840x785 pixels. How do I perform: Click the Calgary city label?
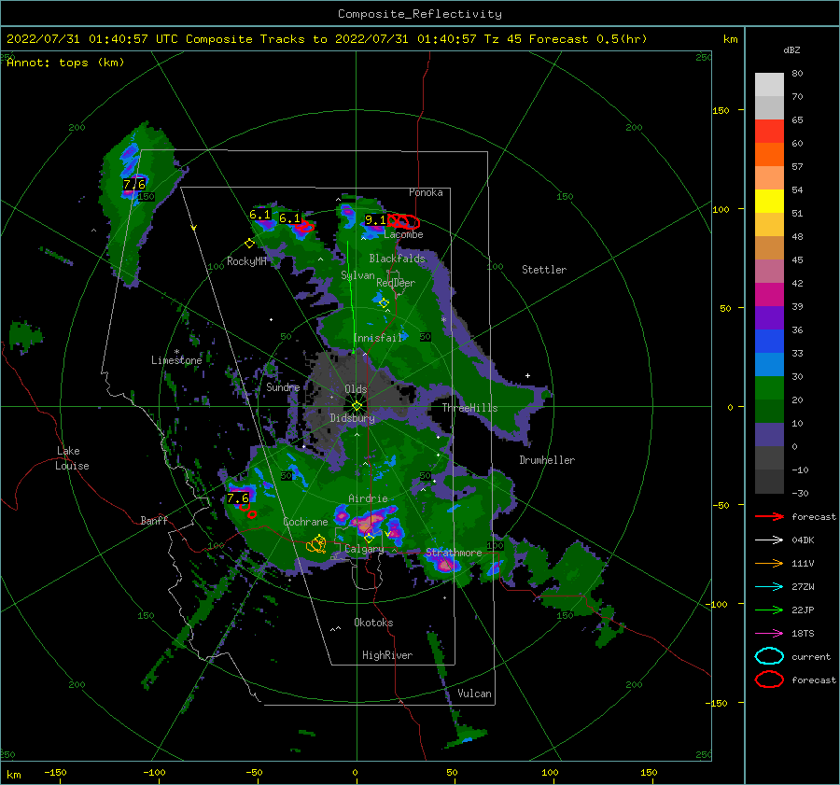(x=364, y=549)
